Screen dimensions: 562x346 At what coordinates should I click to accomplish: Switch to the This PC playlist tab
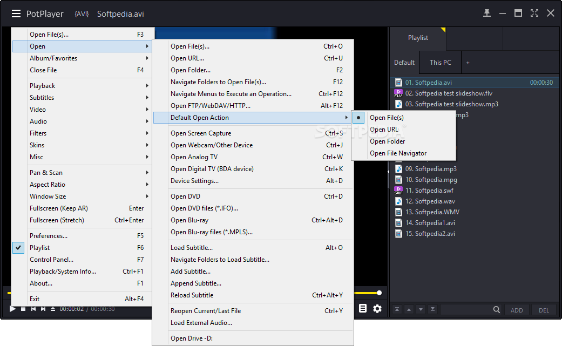[441, 62]
